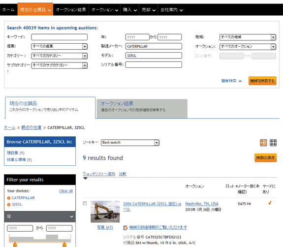Open the 産業 industry dropdown
The height and width of the screenshot is (247, 283).
59,46
